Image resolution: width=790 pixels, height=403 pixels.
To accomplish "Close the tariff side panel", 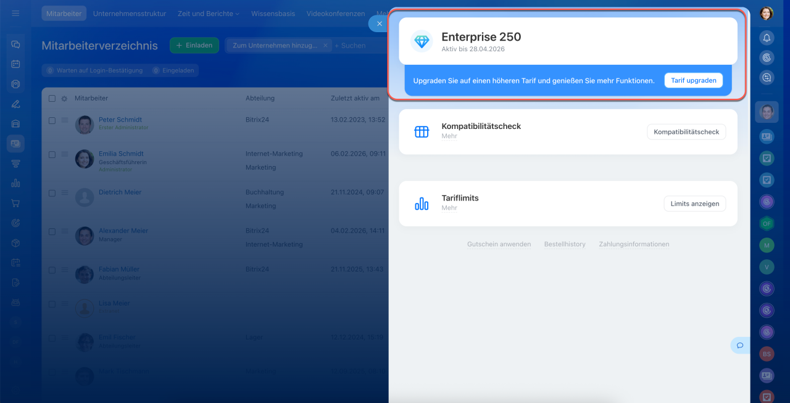I will (379, 23).
